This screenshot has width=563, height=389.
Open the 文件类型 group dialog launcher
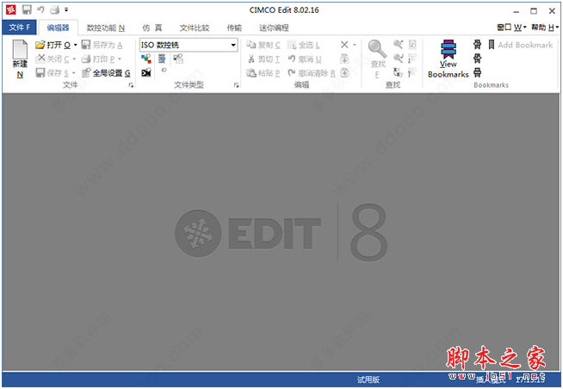(x=236, y=85)
